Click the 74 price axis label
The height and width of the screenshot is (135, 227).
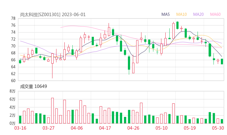[13, 32]
